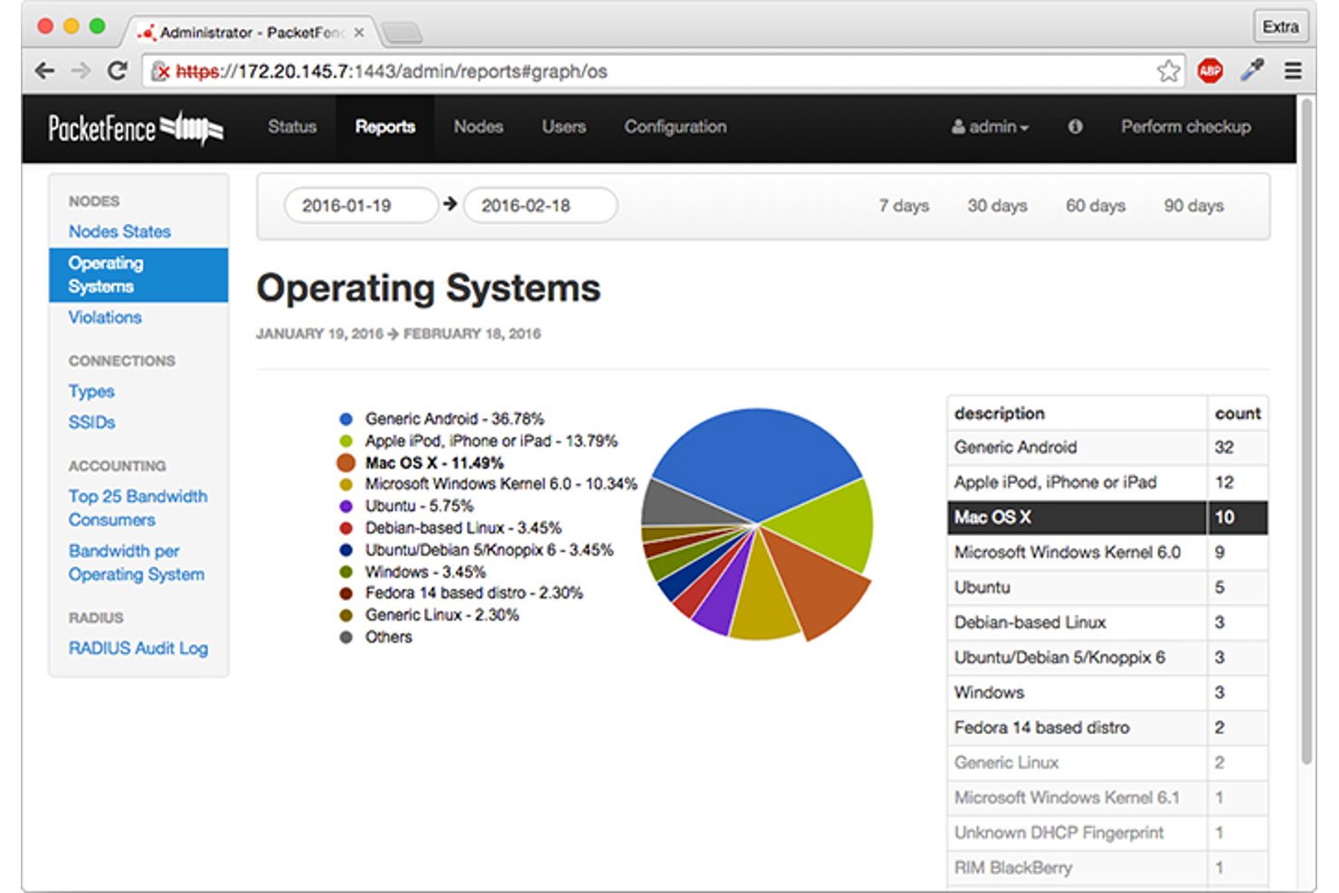Go to the Users menu
Screen dimensions: 1339x893
pos(565,127)
